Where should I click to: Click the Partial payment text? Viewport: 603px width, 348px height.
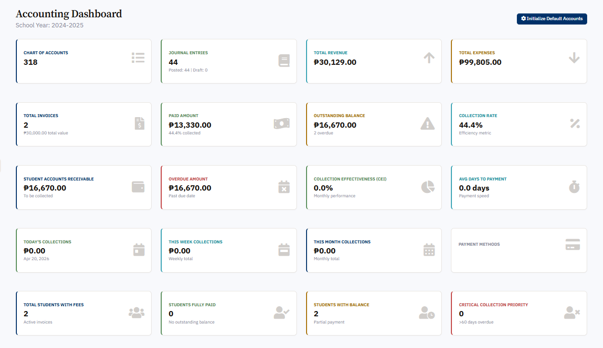click(x=329, y=322)
